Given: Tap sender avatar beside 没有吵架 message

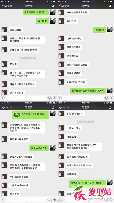Looking at the screenshot, I should click(110, 30).
